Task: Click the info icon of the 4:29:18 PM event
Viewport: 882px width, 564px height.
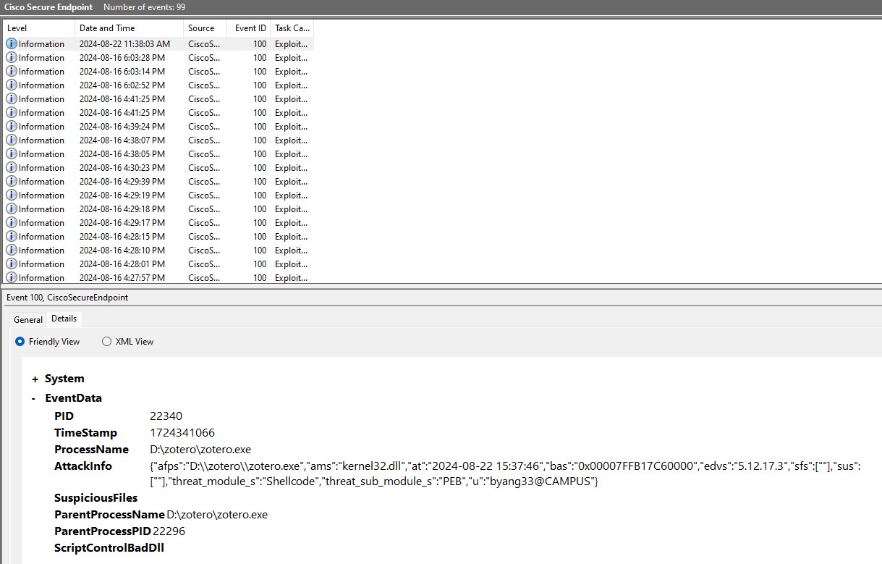Action: pos(12,209)
